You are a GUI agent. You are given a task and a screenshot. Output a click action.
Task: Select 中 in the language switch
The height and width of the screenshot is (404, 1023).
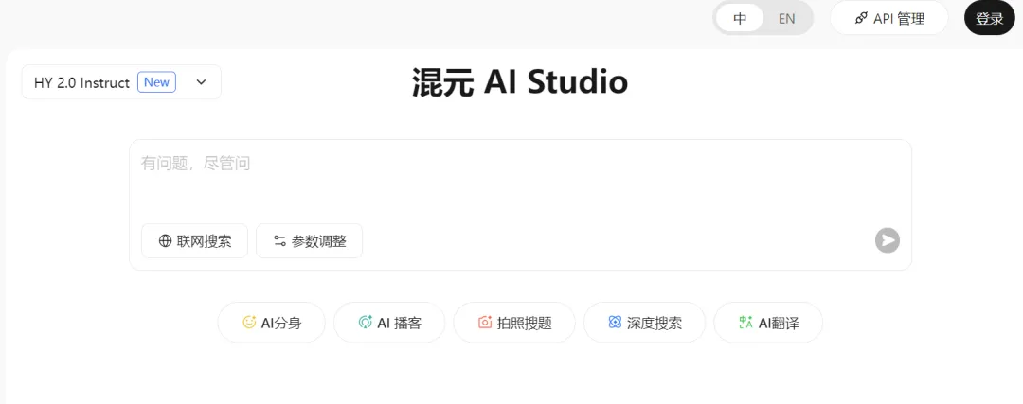pos(740,18)
